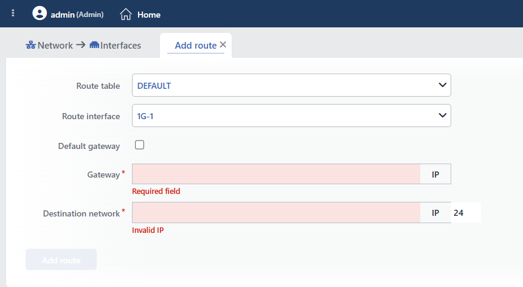Viewport: 523px width, 287px height.
Task: Click the Route table dropdown arrow
Action: (x=442, y=85)
